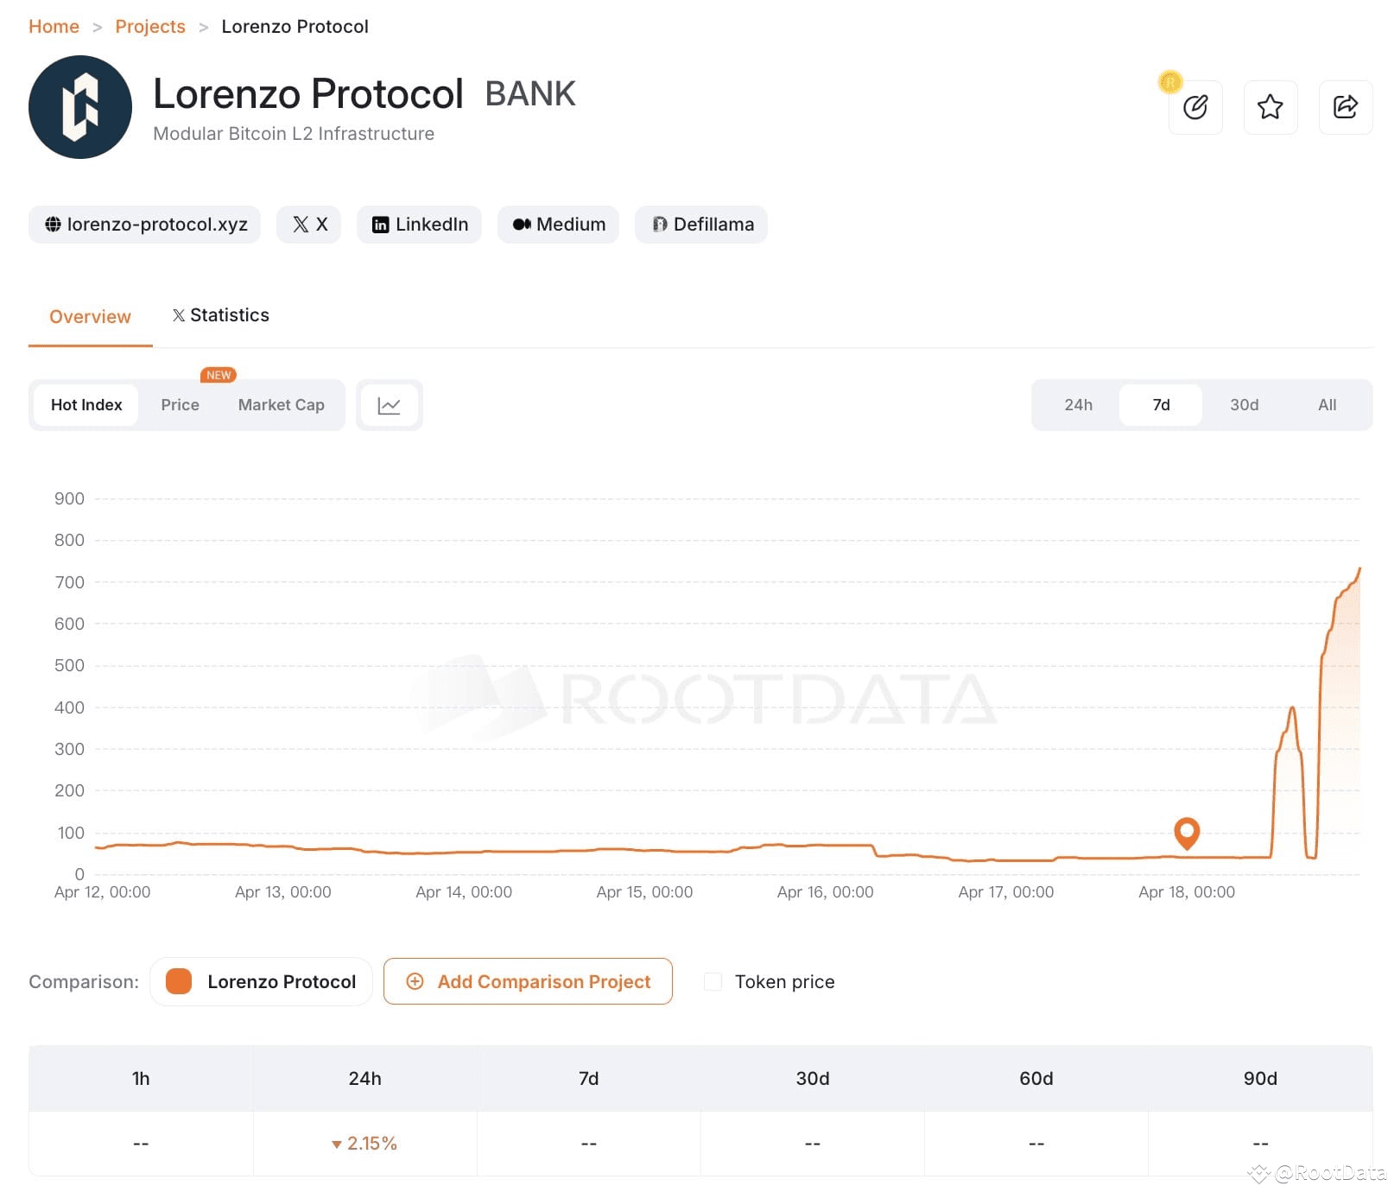Switch chart metric to Market Cap

click(281, 404)
